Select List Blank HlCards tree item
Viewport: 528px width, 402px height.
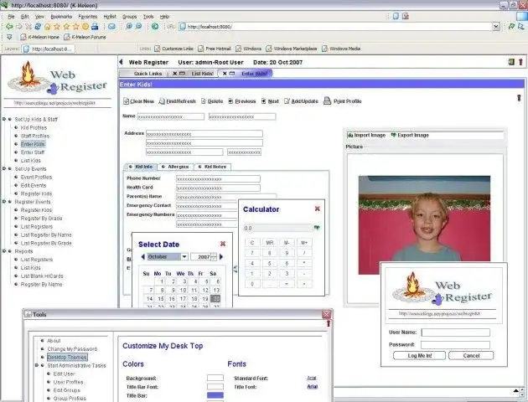tap(42, 276)
